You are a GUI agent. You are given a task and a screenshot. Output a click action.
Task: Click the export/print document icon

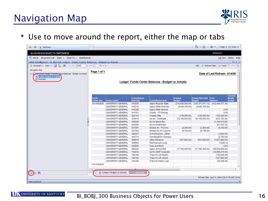pyautogui.click(x=59, y=66)
